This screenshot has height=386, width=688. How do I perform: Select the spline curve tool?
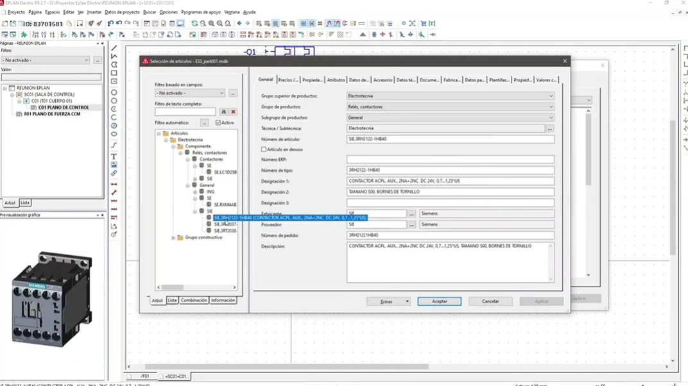[114, 145]
